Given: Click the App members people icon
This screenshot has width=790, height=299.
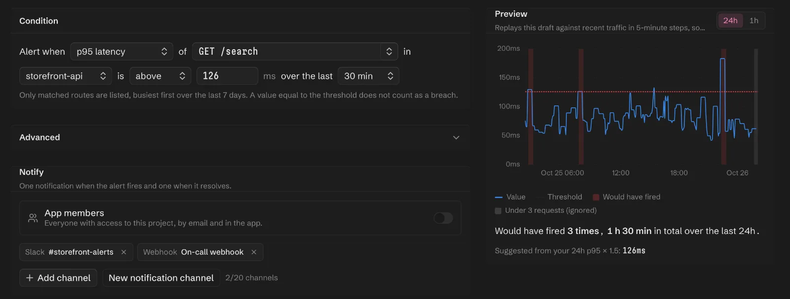Looking at the screenshot, I should click(x=33, y=218).
